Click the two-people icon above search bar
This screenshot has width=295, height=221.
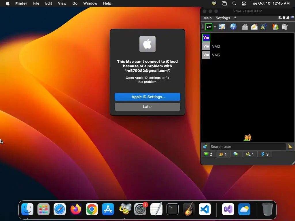(x=247, y=138)
